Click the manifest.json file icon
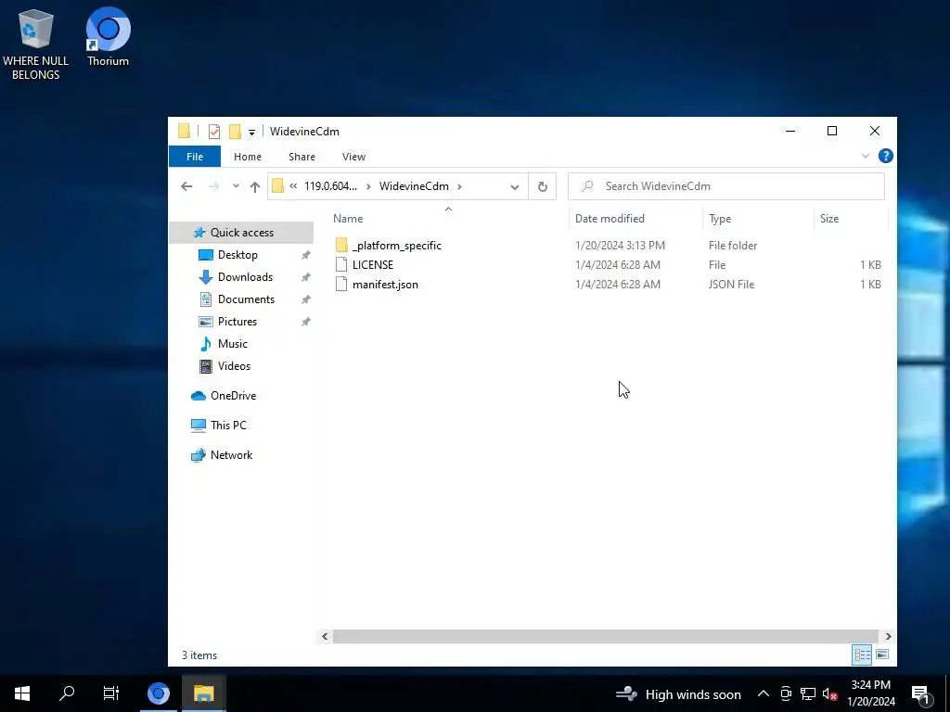 (x=341, y=284)
